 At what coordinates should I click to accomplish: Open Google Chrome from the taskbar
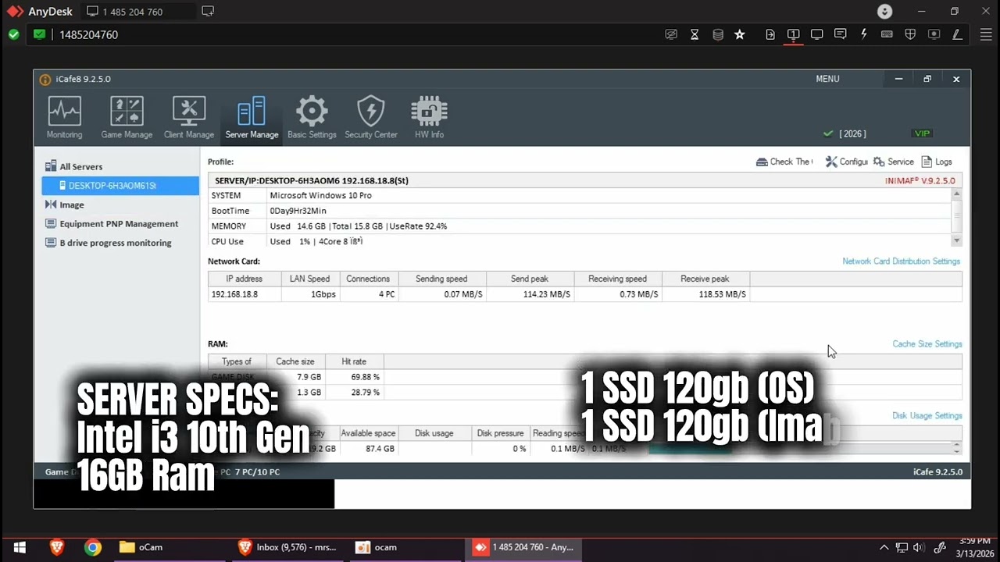pyautogui.click(x=93, y=547)
